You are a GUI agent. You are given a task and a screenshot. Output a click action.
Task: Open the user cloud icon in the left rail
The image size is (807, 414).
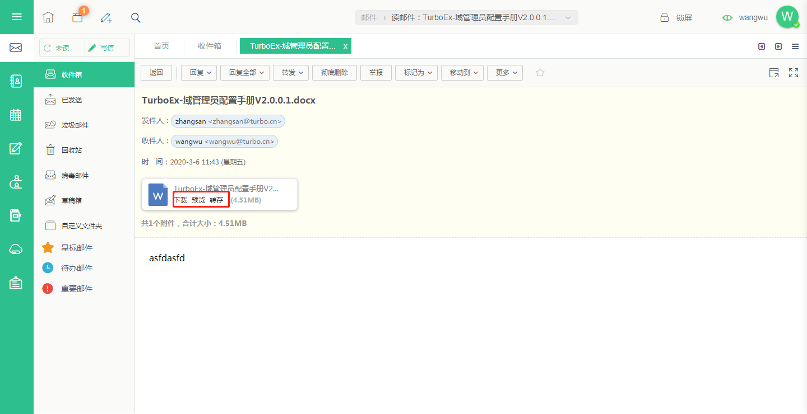point(16,182)
